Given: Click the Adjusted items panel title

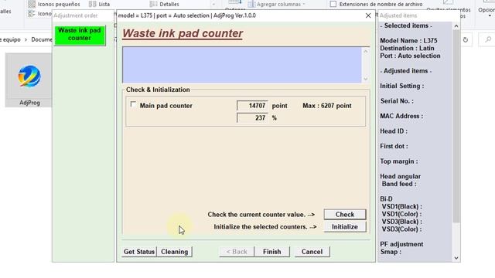Looking at the screenshot, I should click(398, 15).
